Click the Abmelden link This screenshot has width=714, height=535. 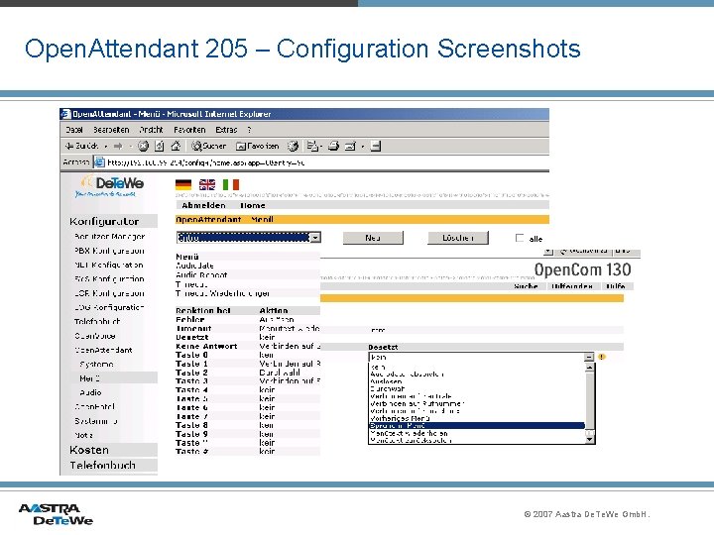(203, 206)
